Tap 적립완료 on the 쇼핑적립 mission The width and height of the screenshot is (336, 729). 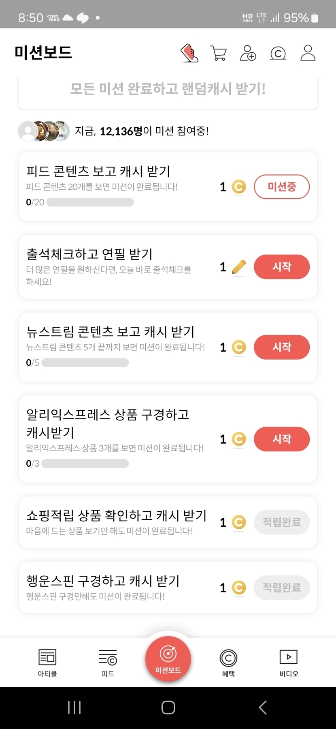(x=282, y=522)
